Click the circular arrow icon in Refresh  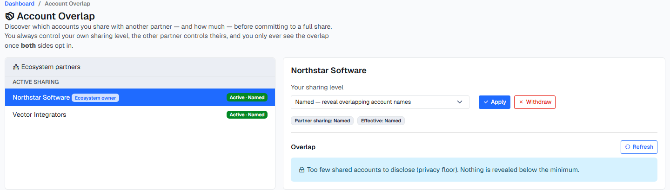click(x=628, y=147)
